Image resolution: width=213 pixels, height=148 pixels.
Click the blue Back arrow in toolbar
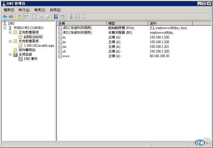[x=5, y=17]
